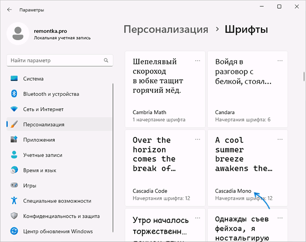The width and height of the screenshot is (306, 242).
Task: Click the privacy shield icon
Action: tap(14, 216)
